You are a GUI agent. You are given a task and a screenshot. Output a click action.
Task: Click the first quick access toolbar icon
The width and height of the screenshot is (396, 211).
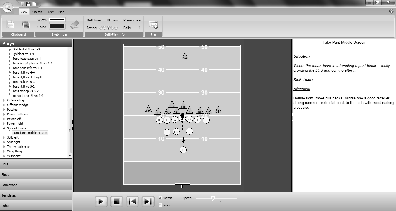point(23,4)
